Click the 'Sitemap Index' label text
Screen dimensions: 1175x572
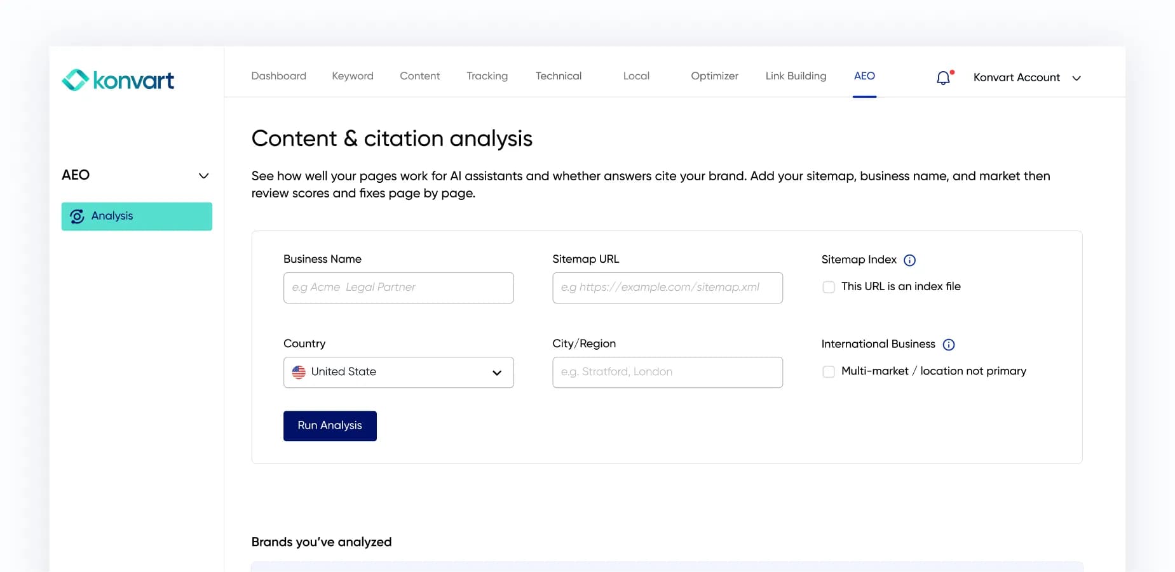point(859,260)
